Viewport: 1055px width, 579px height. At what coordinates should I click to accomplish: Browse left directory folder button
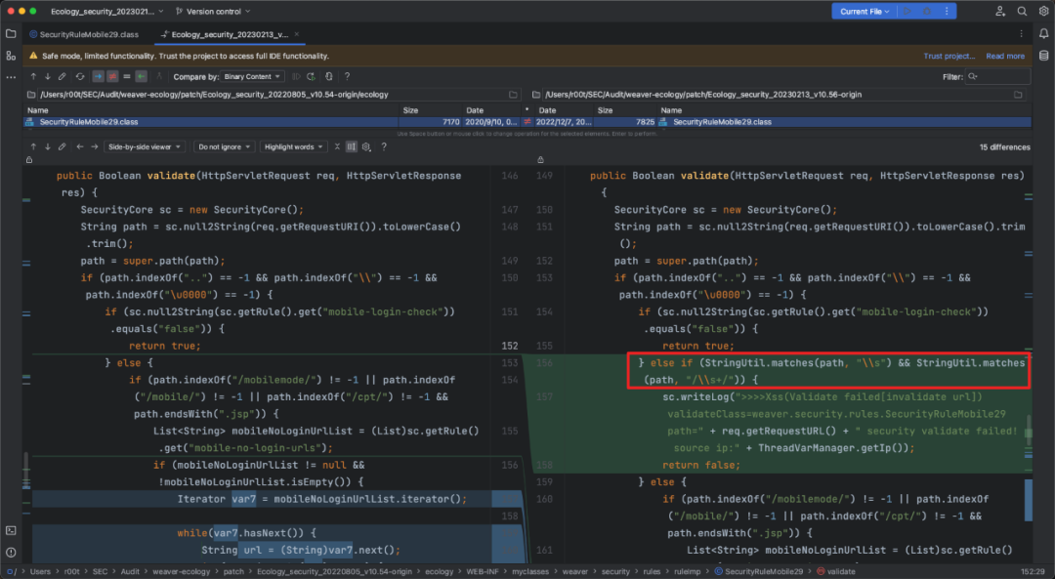(514, 95)
